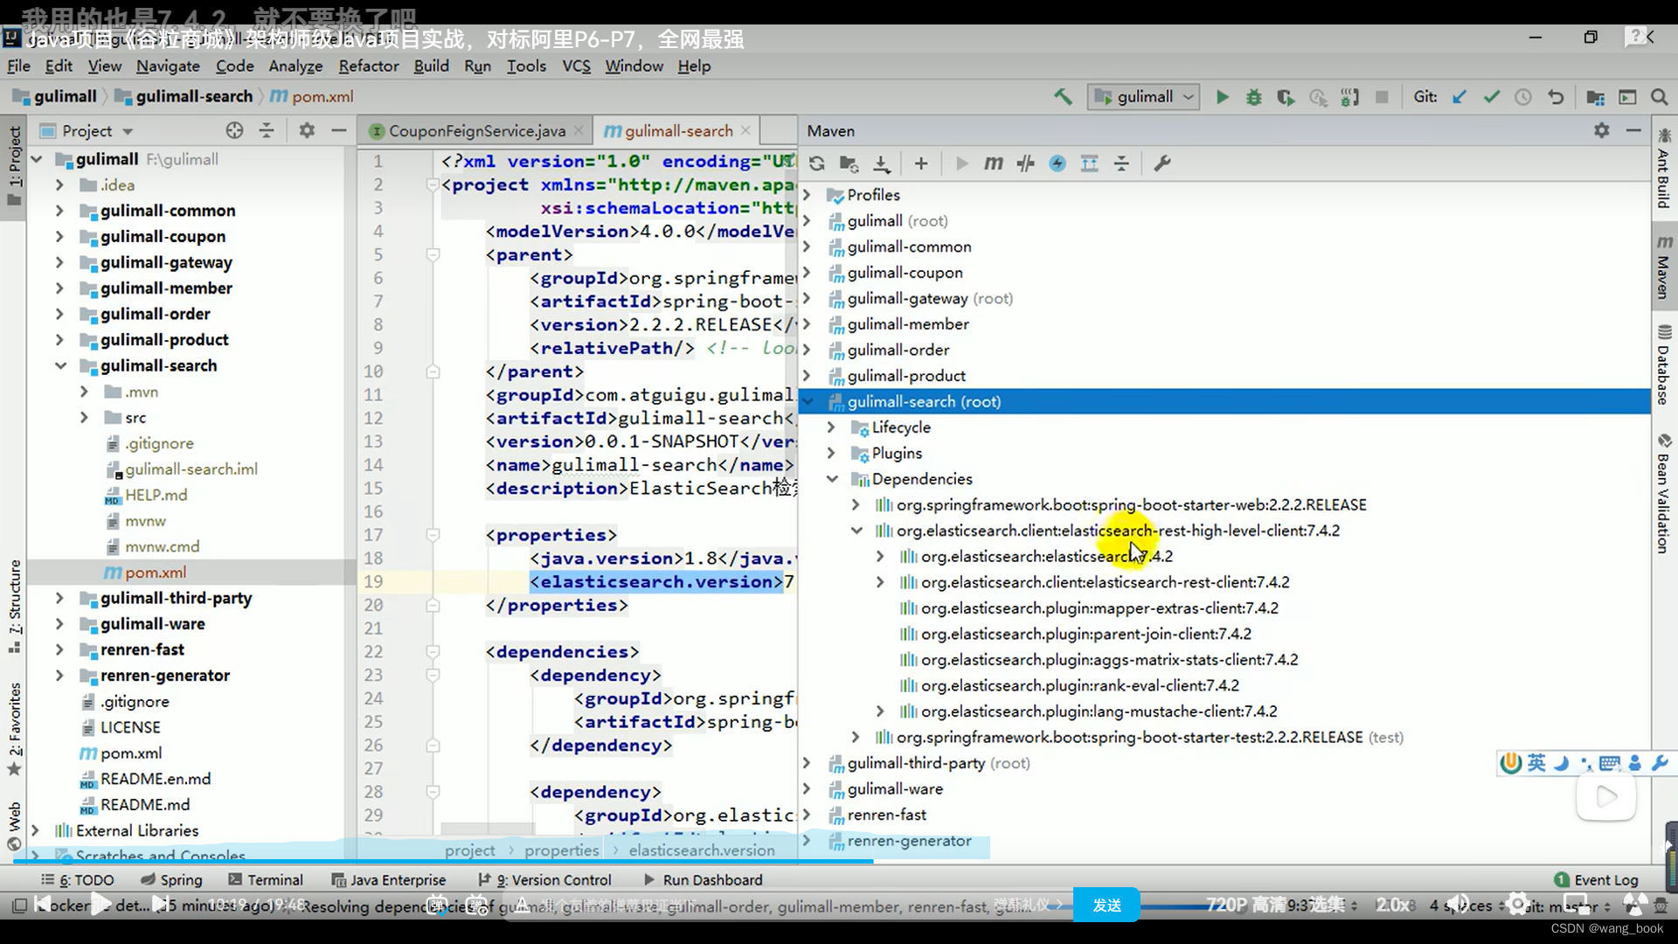1678x944 pixels.
Task: Click the collapse all Maven tree icon
Action: [x=1122, y=163]
